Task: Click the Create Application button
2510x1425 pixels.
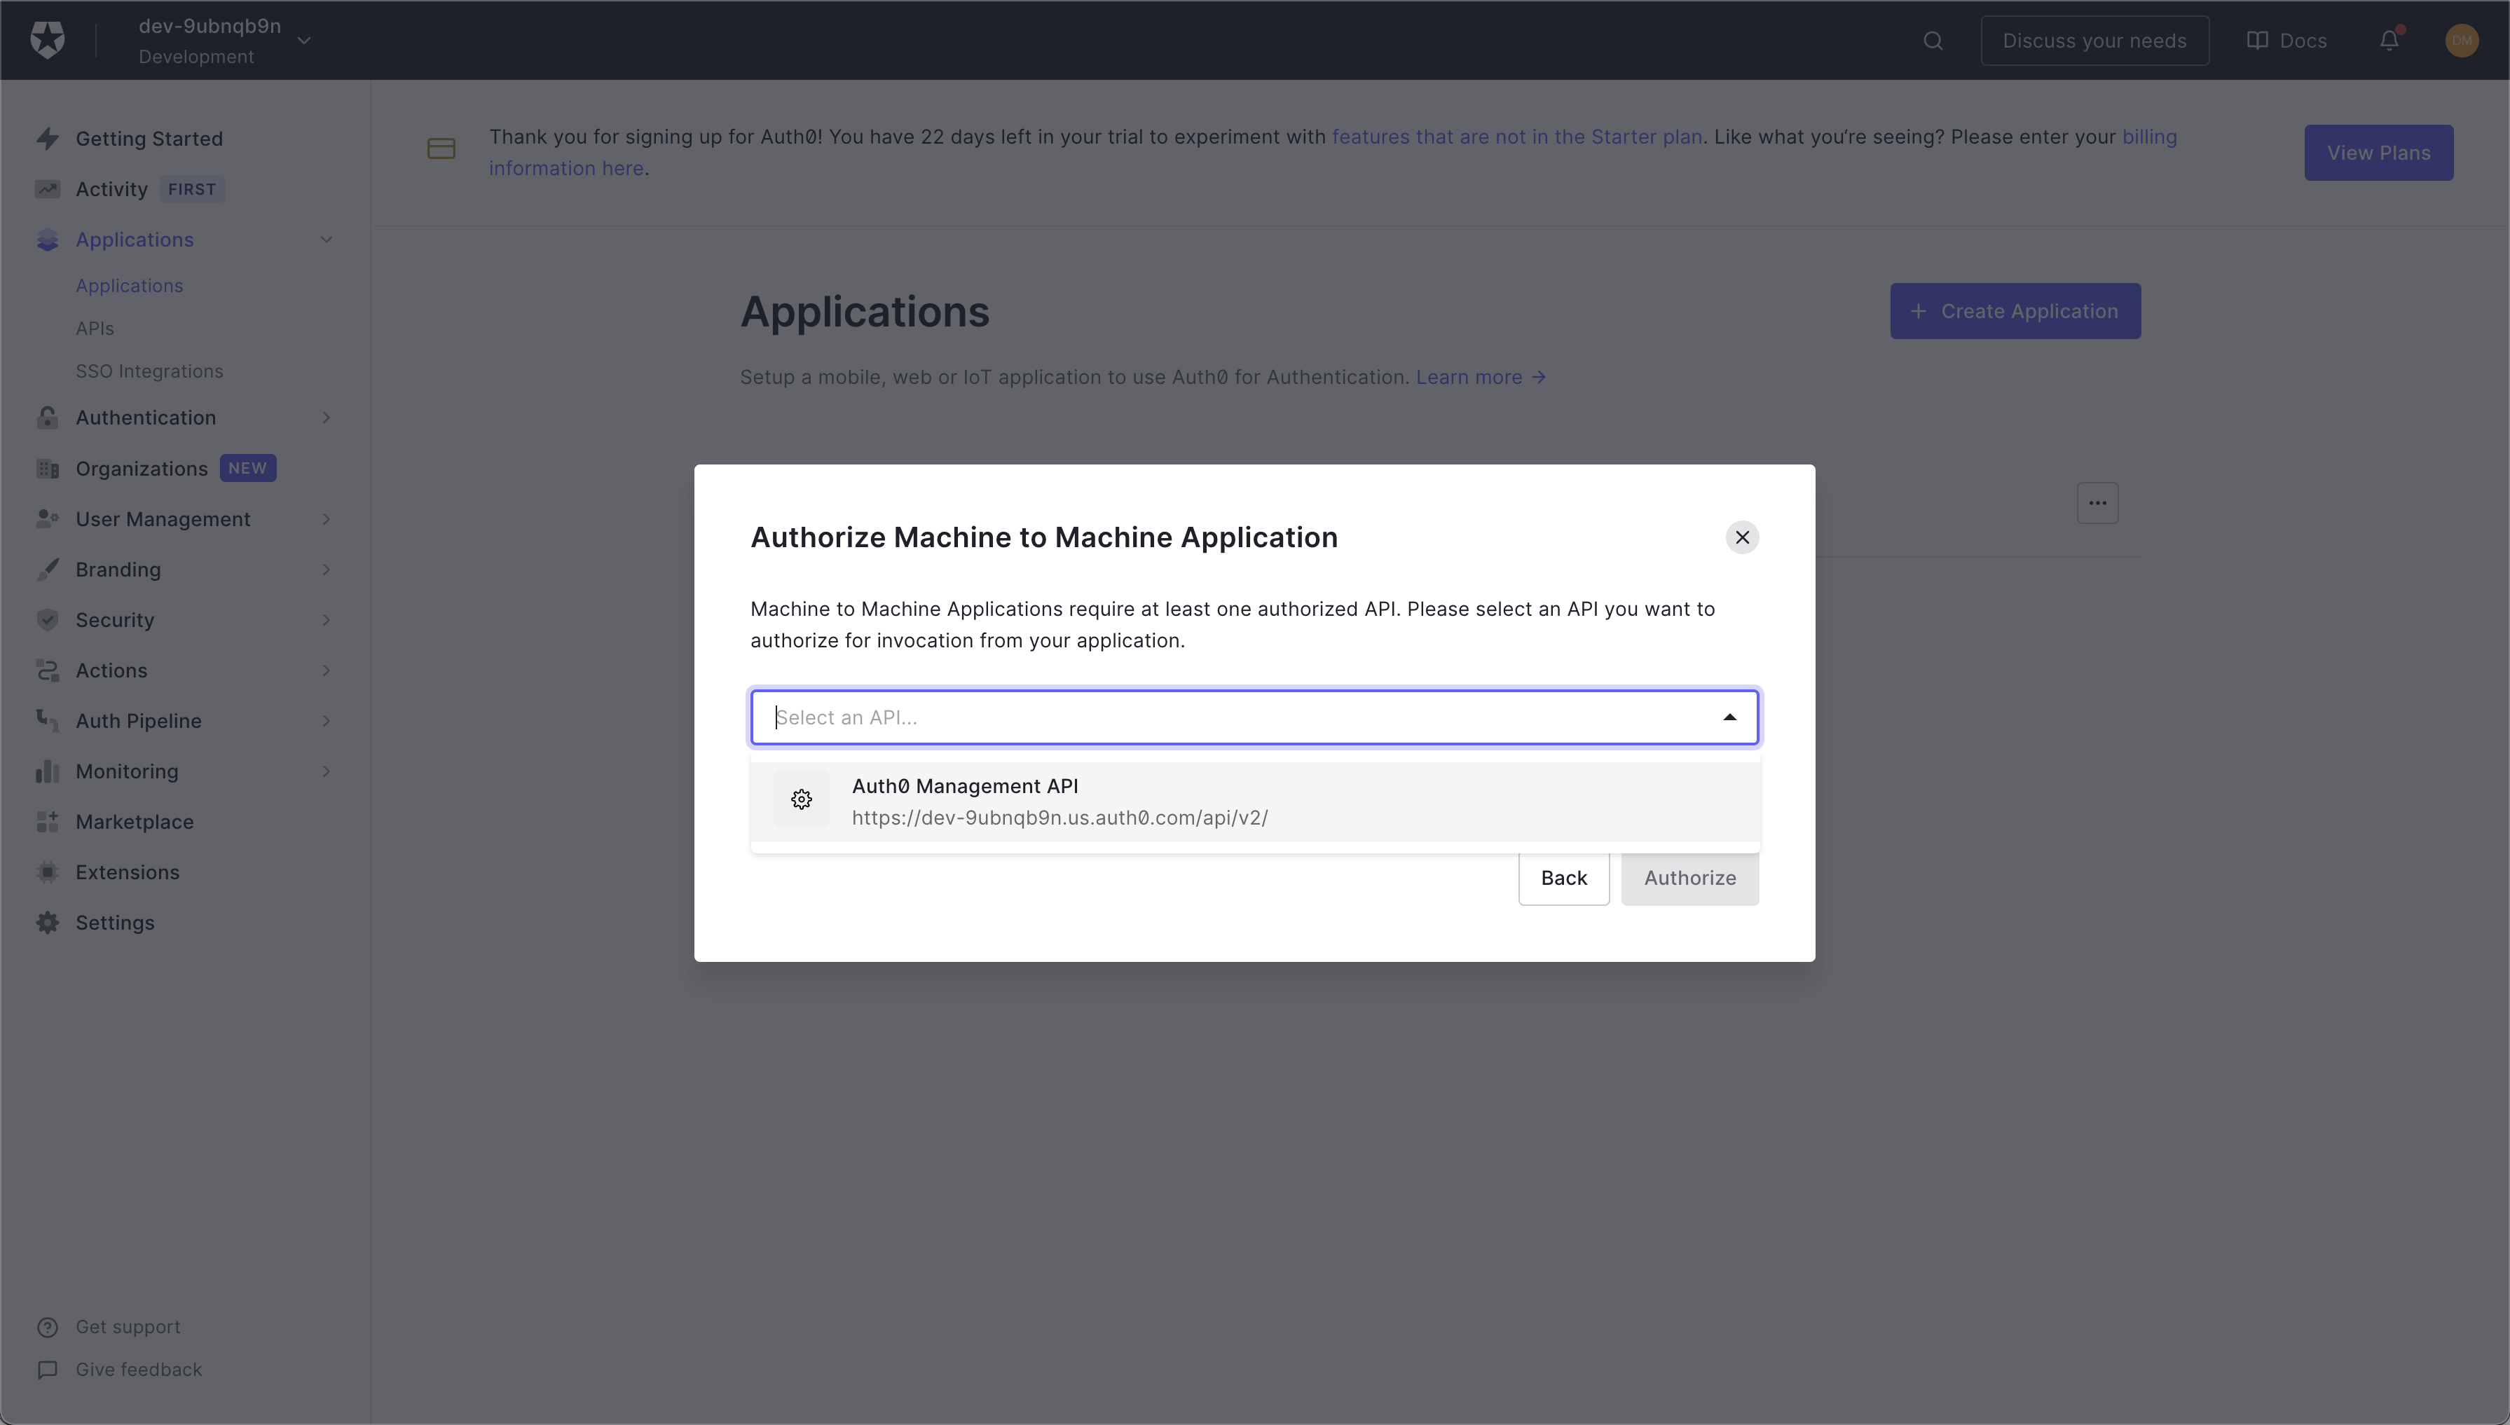Action: click(x=2015, y=311)
